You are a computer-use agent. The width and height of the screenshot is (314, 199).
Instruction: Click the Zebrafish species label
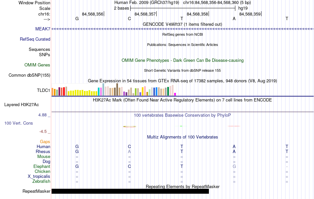[x=41, y=181]
